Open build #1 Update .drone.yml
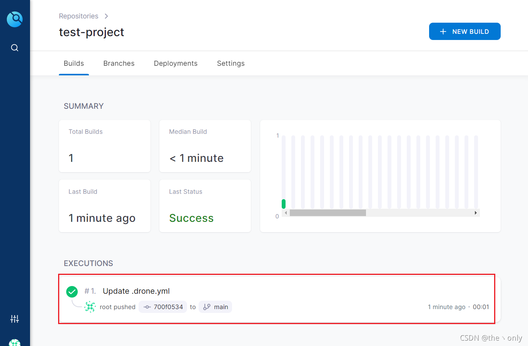This screenshot has height=346, width=528. [x=136, y=291]
